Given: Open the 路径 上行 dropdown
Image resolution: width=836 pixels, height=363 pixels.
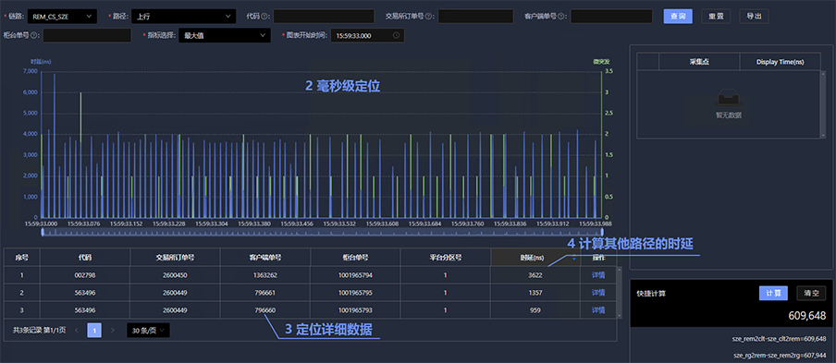Looking at the screenshot, I should point(183,17).
